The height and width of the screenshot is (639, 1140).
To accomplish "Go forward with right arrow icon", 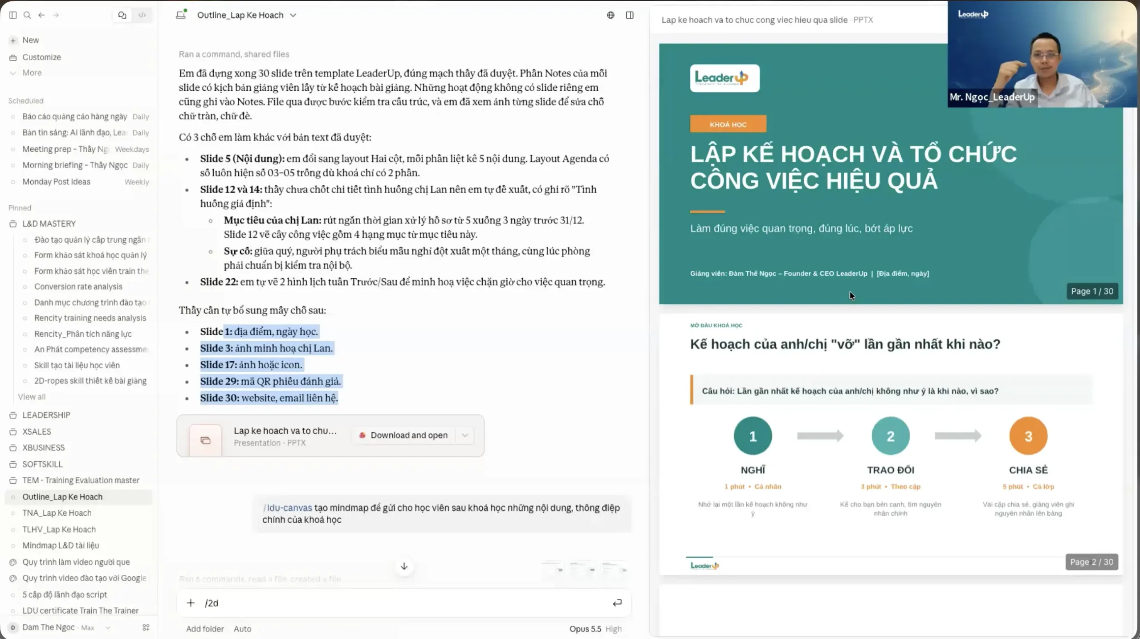I will coord(56,15).
